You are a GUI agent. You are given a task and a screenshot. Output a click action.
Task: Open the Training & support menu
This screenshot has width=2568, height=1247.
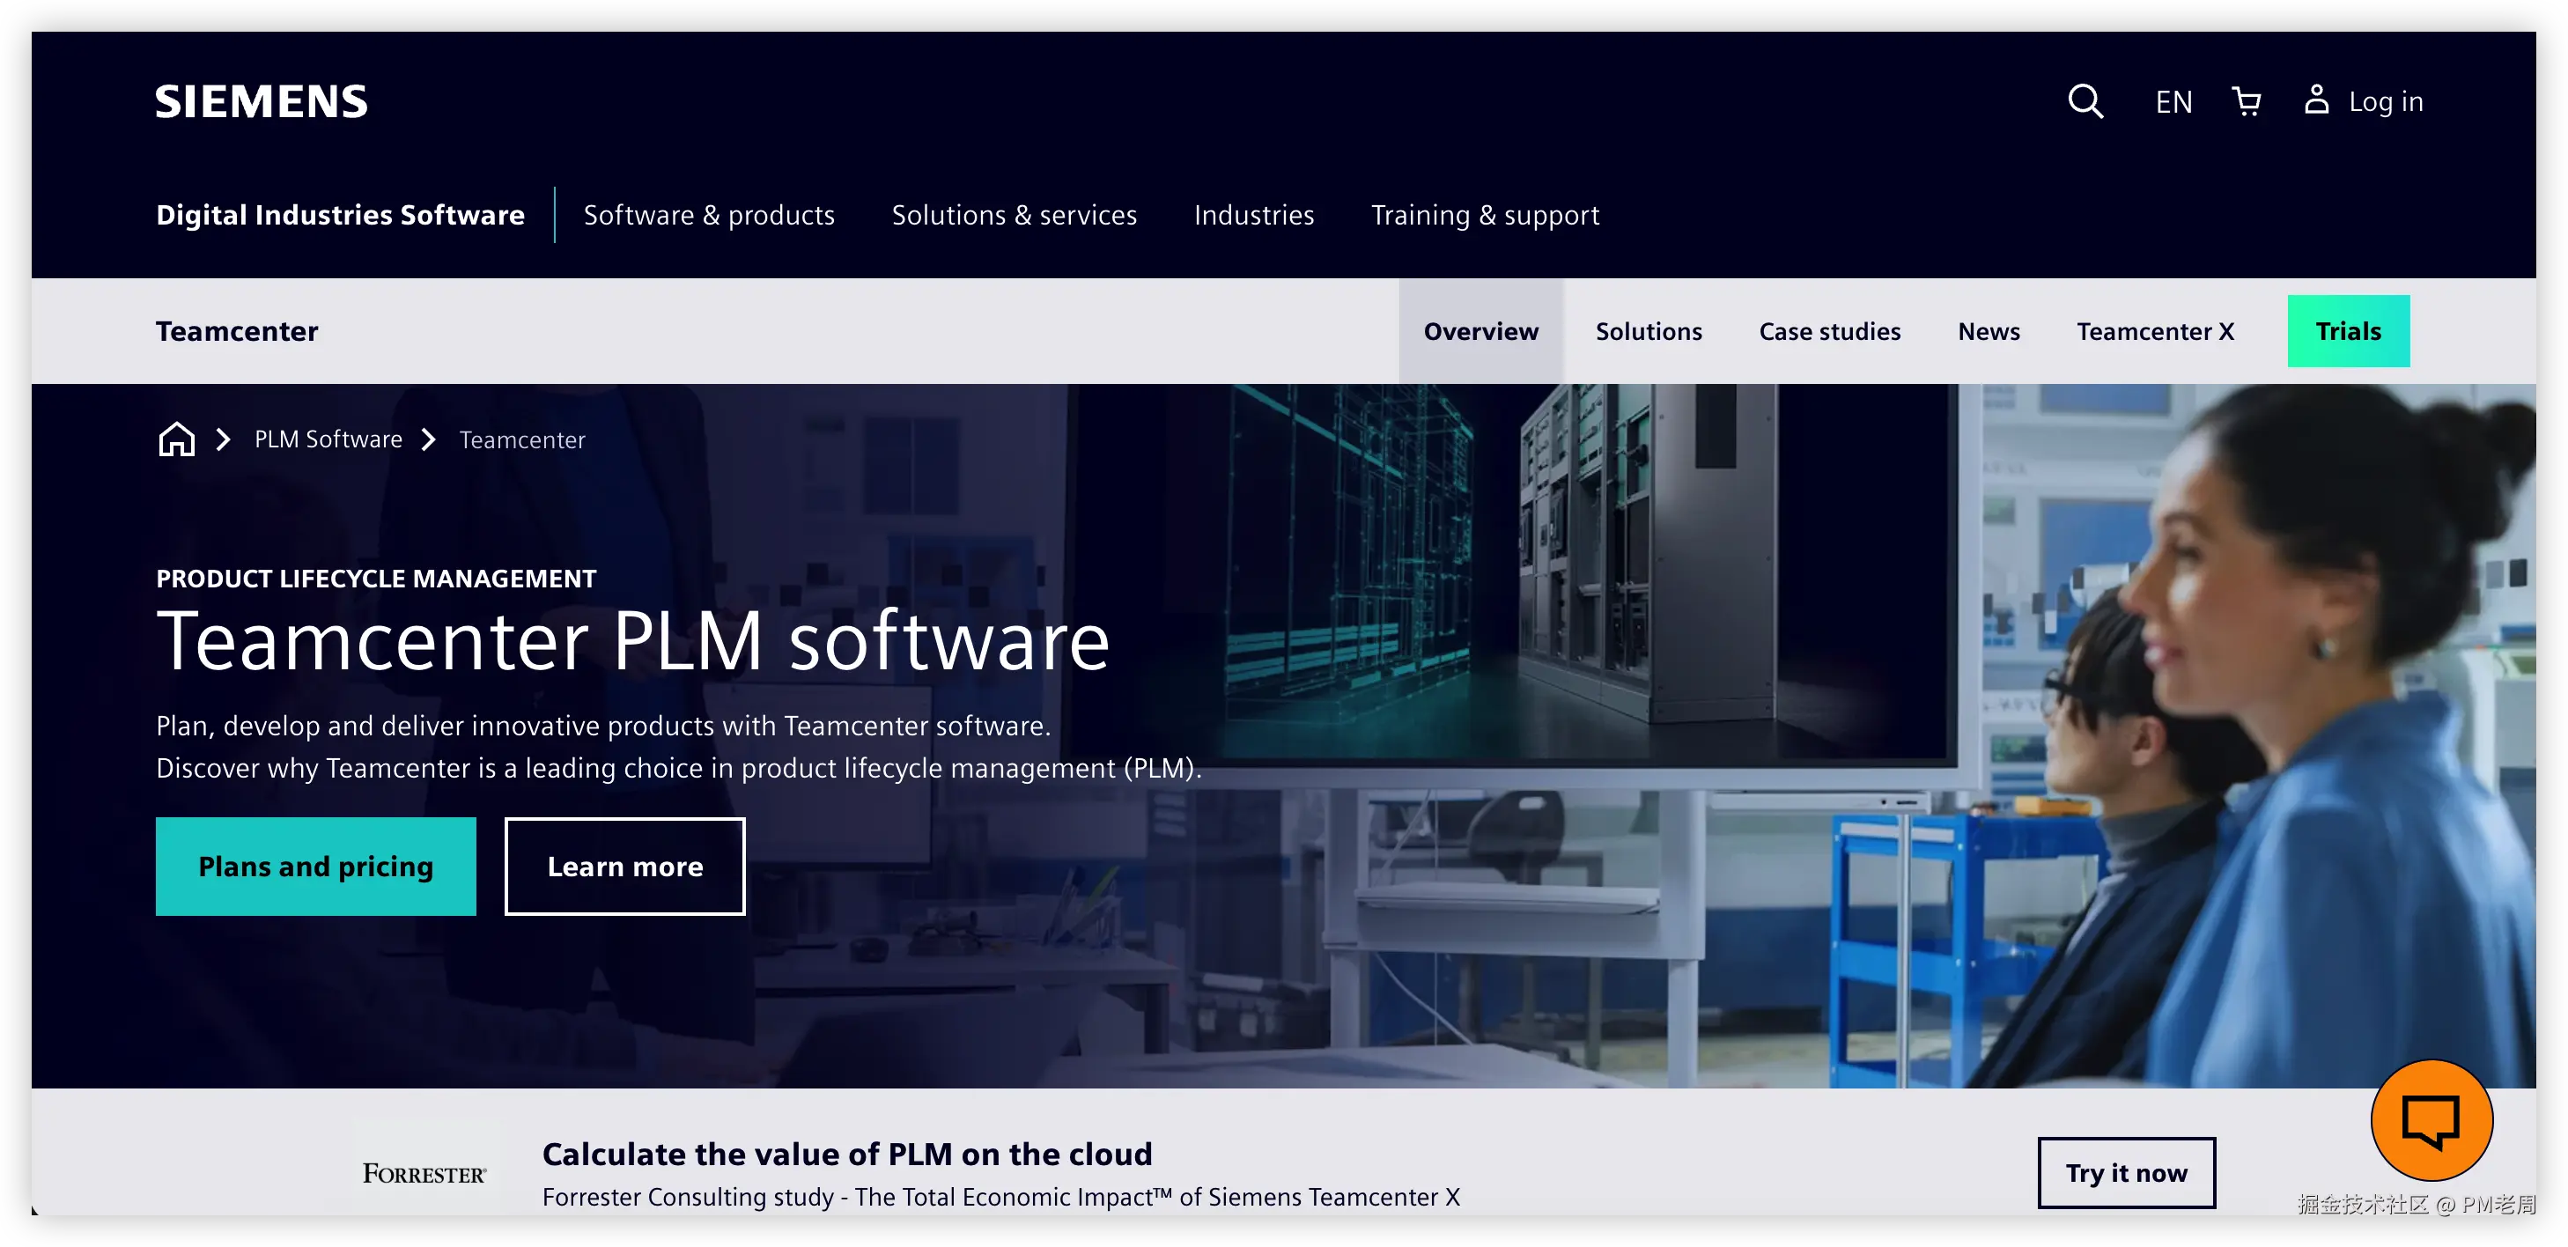click(x=1485, y=214)
